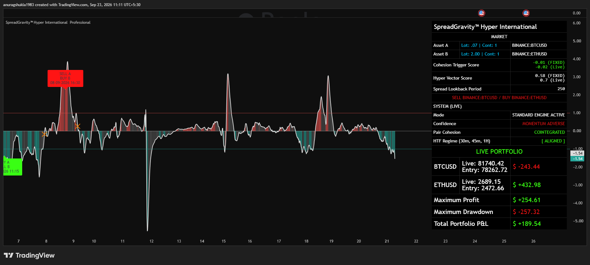Click the left US flag economic event icon

(x=481, y=13)
